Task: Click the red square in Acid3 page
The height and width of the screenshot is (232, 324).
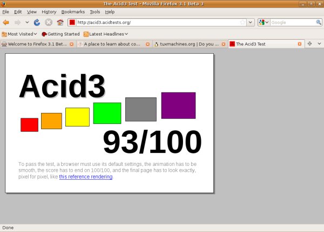Action: tap(29, 125)
